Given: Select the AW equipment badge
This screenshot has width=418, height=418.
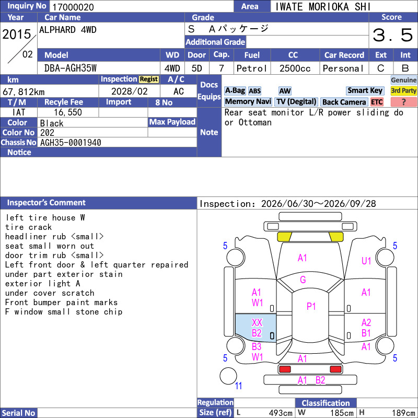Looking at the screenshot, I should click(285, 91).
